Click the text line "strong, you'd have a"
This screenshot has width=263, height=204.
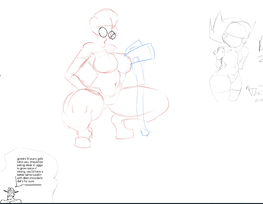(30, 172)
